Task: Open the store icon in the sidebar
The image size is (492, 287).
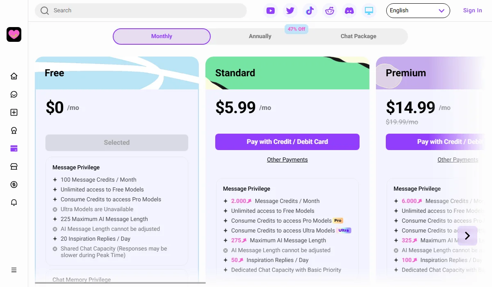Action: (14, 166)
